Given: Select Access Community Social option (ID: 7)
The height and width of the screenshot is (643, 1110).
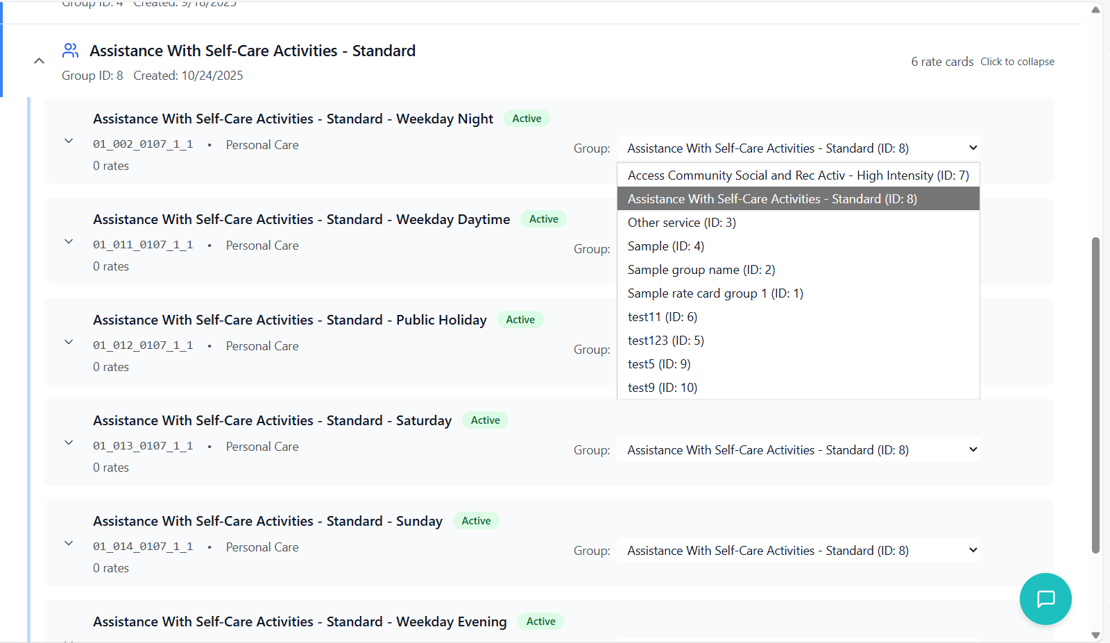Looking at the screenshot, I should click(798, 175).
